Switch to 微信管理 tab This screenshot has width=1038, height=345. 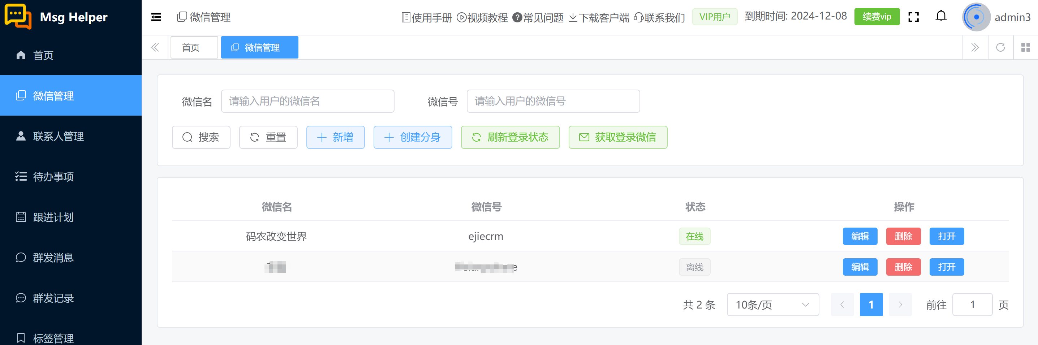pos(259,48)
